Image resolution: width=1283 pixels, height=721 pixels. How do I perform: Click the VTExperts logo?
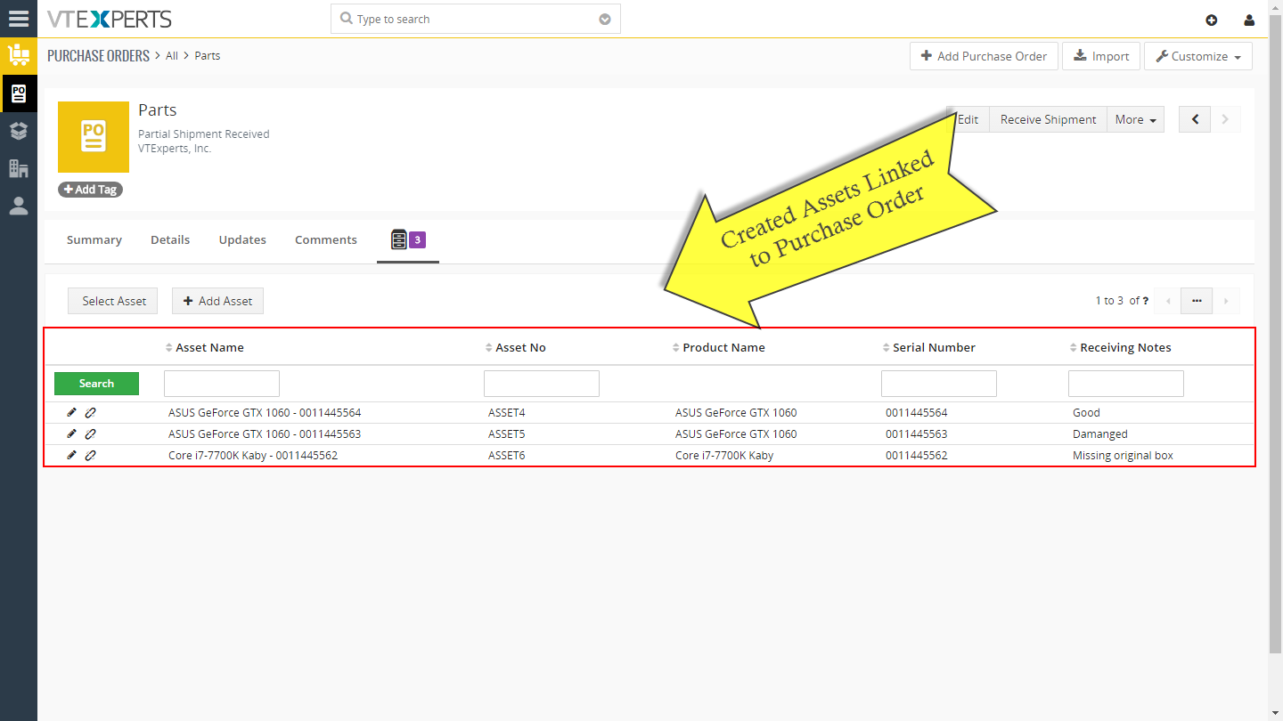(109, 19)
